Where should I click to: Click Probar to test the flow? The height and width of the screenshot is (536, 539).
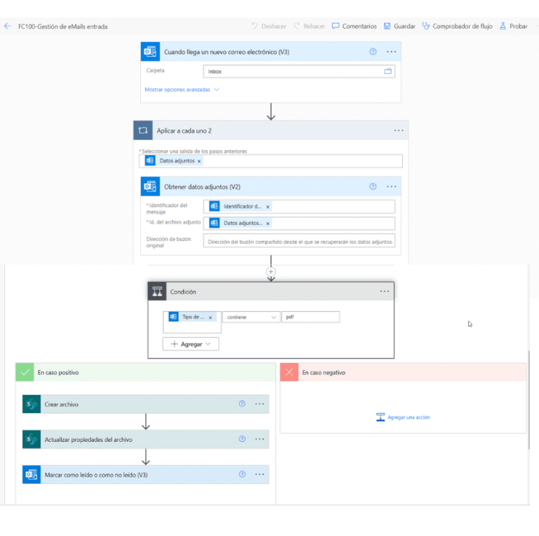coord(514,26)
